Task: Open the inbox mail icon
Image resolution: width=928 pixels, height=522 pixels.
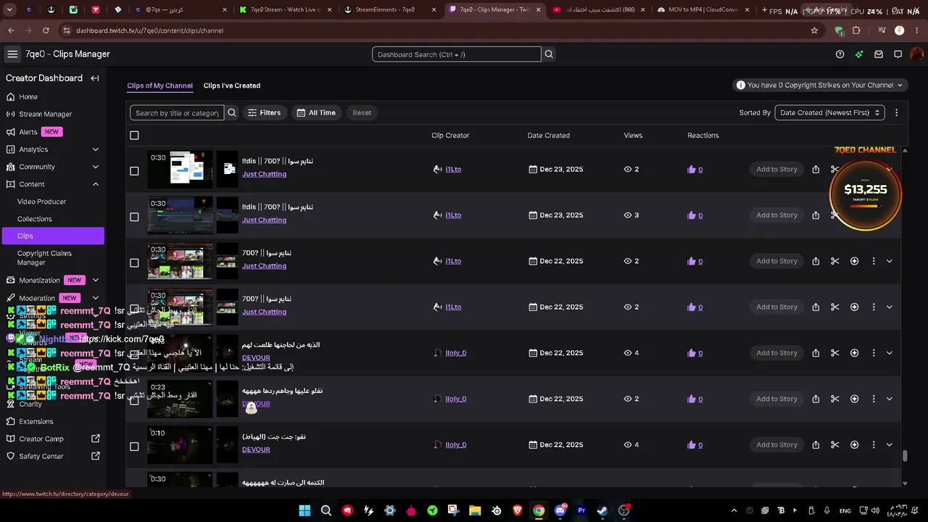Action: [x=879, y=54]
